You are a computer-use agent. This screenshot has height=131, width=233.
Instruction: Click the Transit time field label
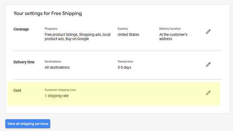pos(125,62)
